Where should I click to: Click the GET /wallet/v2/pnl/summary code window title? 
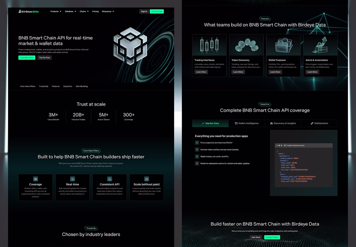(x=294, y=145)
